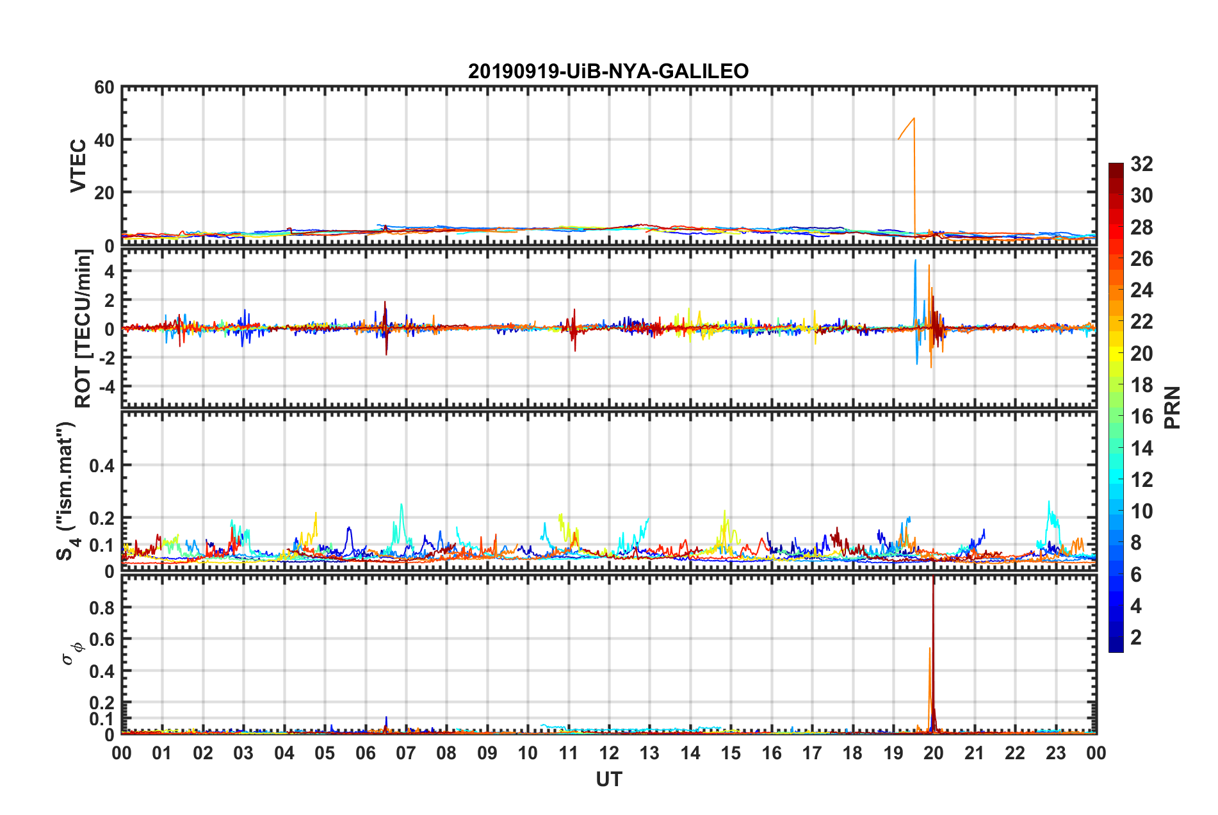Screen dimensions: 1218x815
Task: Click the 14 label on the PRN colorbar
Action: (x=1142, y=449)
